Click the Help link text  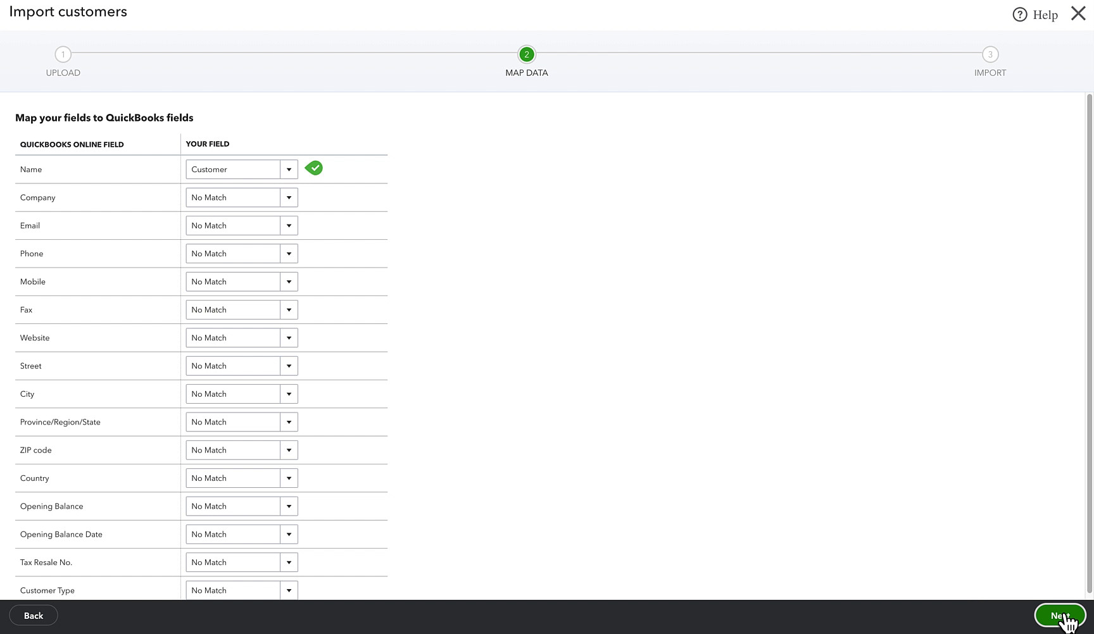[1045, 15]
